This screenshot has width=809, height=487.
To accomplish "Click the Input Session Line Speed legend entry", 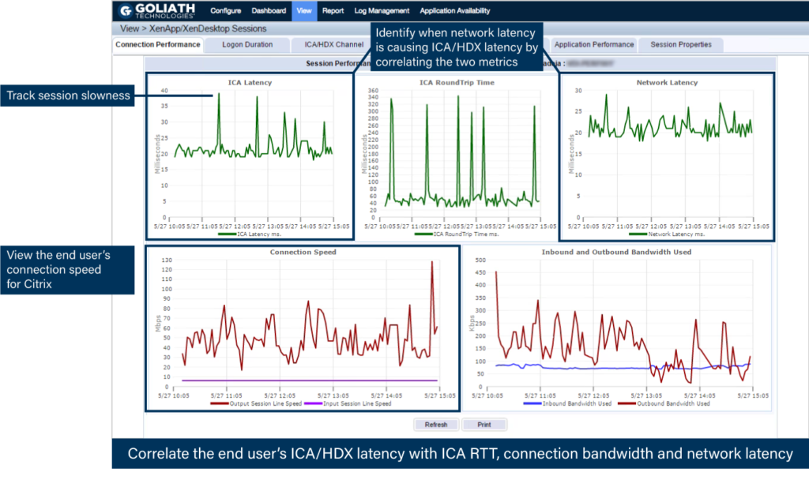I will [354, 403].
